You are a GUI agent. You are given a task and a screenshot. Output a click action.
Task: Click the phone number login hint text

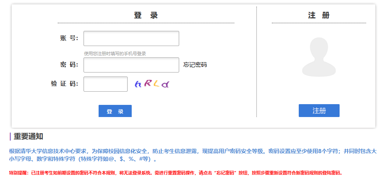(115, 54)
